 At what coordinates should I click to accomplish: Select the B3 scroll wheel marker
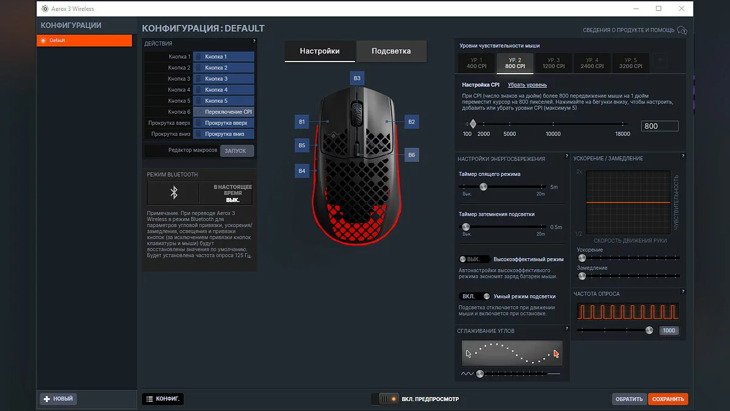coord(357,78)
